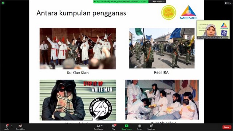
Task: Click the Aum Shinrikyo slide image
Action: (x=162, y=100)
